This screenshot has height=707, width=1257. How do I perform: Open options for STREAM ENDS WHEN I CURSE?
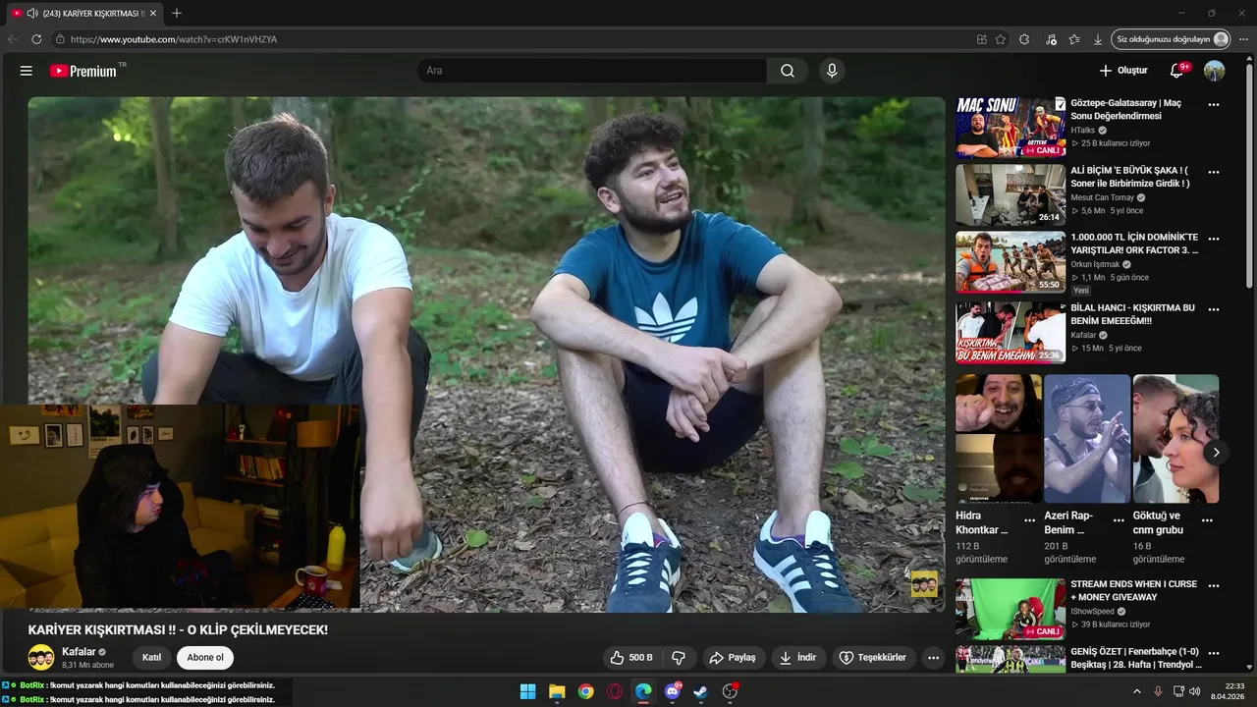point(1213,585)
